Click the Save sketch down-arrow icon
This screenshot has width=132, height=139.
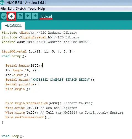click(35, 16)
